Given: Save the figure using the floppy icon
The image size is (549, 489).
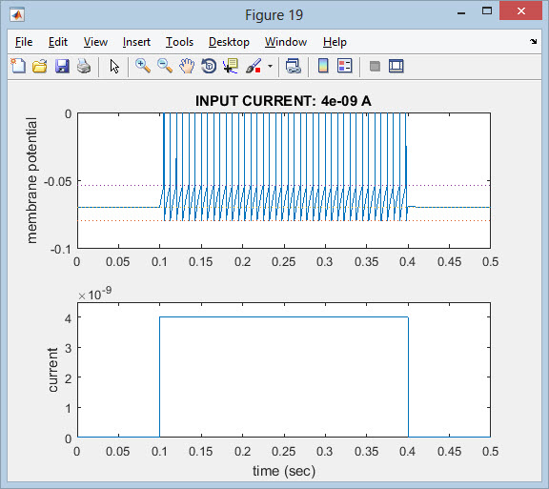Looking at the screenshot, I should coord(62,66).
